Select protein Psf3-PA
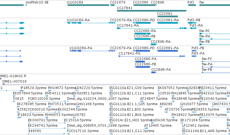 pyautogui.click(x=198, y=54)
